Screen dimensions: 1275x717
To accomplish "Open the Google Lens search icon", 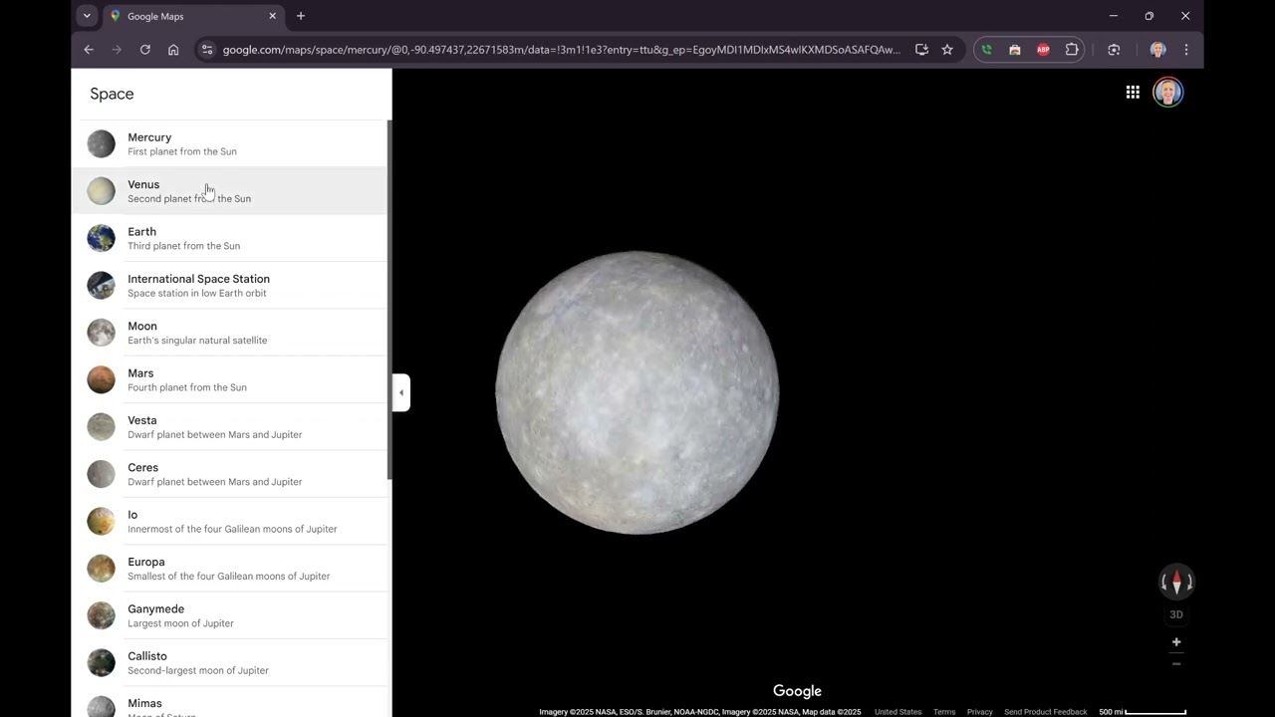I will (1114, 50).
